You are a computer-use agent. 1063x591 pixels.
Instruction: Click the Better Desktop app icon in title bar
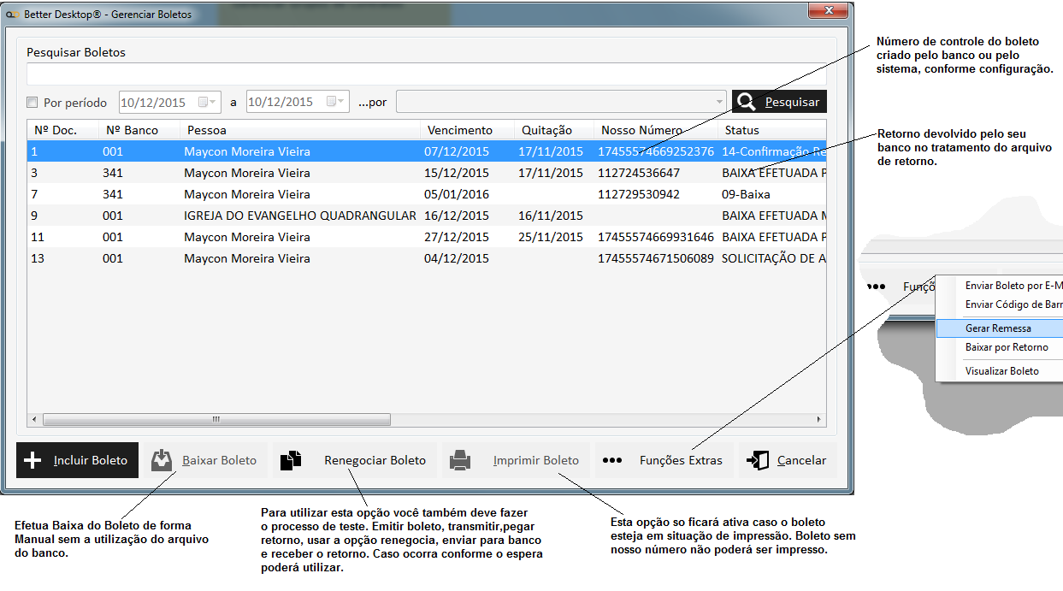(x=13, y=15)
